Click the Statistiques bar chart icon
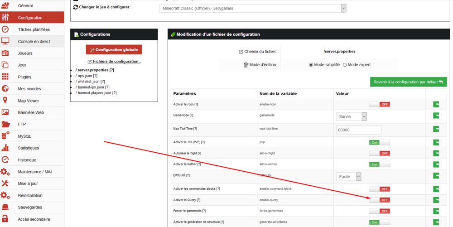This screenshot has width=453, height=227. tap(5, 148)
